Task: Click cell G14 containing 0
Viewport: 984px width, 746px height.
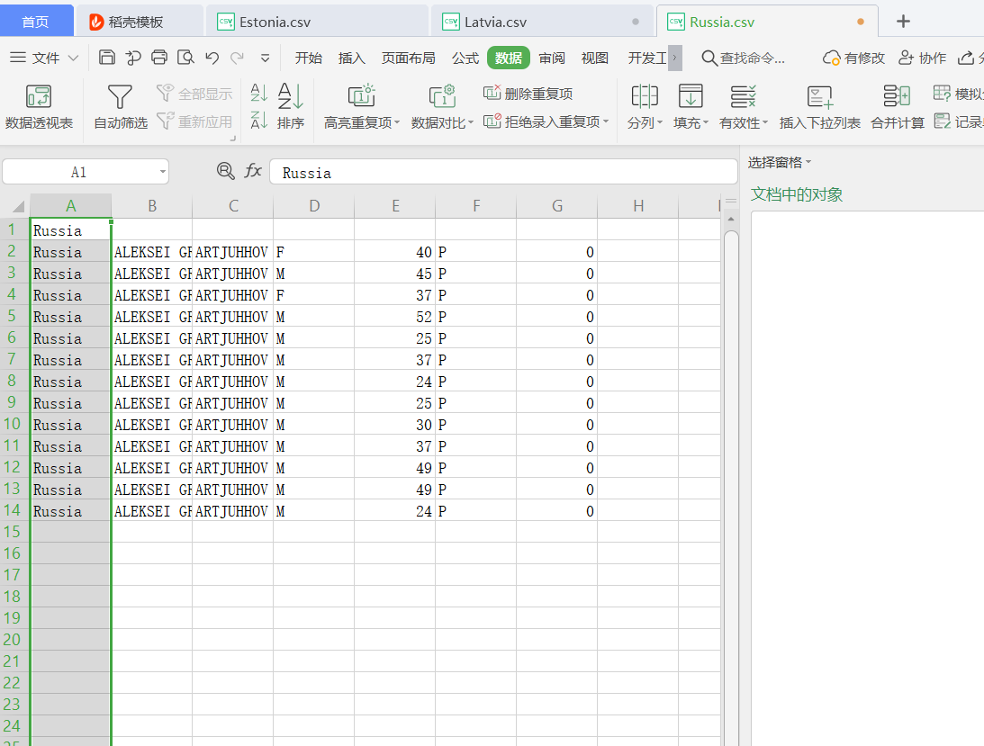Action: pyautogui.click(x=556, y=511)
